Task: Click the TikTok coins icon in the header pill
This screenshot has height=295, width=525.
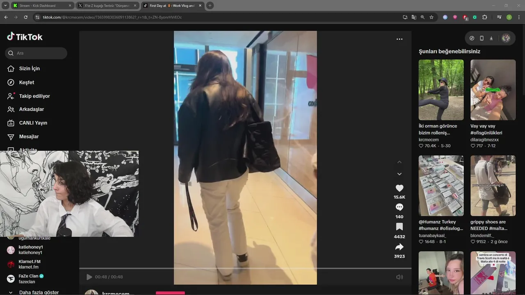Action: pyautogui.click(x=472, y=38)
